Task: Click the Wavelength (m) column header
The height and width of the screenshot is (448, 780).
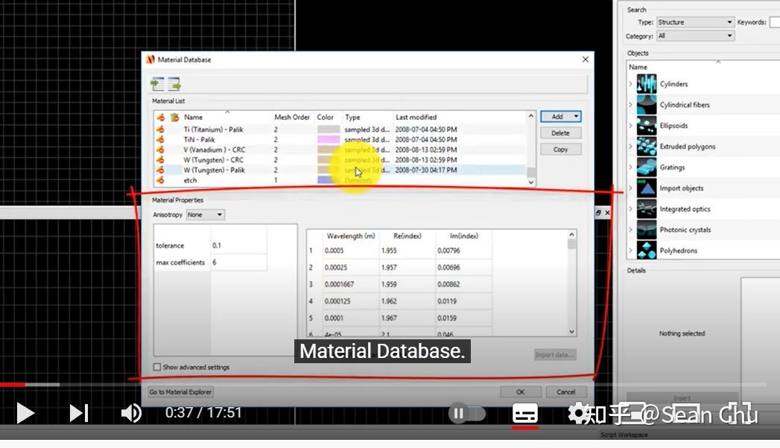Action: [x=351, y=236]
